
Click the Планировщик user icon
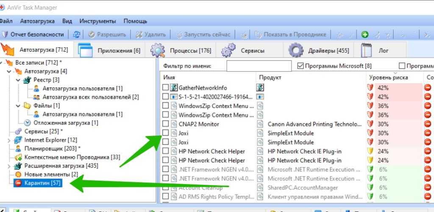(x=18, y=149)
